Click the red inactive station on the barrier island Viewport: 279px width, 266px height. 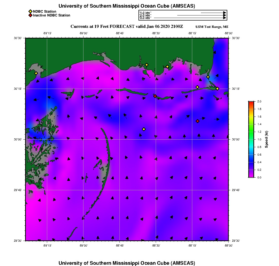155,96
